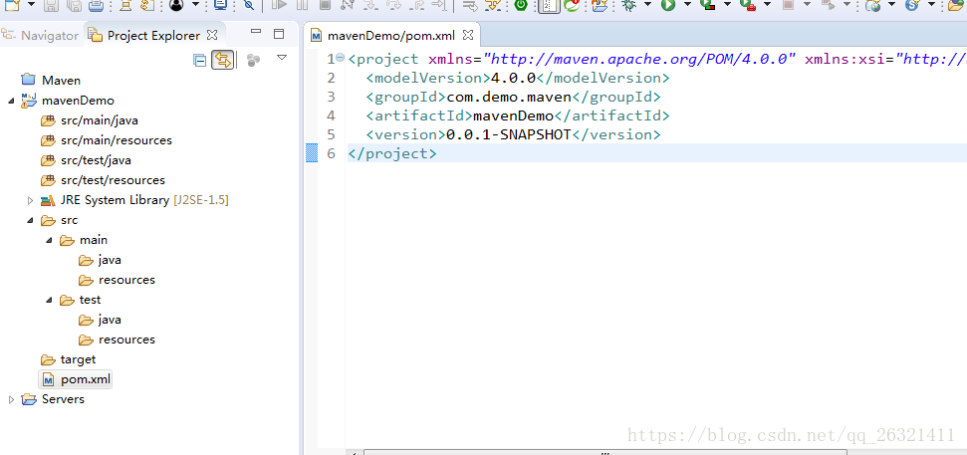Click the Terminate debug icon
Viewport: 967px width, 455px height.
pyautogui.click(x=325, y=5)
